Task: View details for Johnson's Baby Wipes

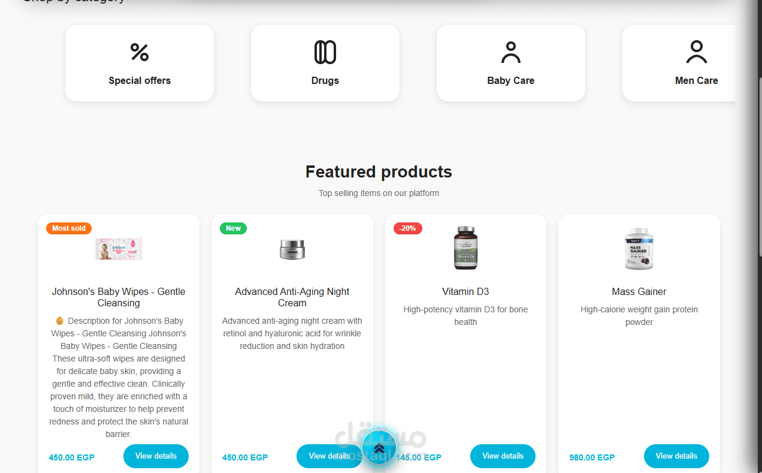Action: [156, 456]
